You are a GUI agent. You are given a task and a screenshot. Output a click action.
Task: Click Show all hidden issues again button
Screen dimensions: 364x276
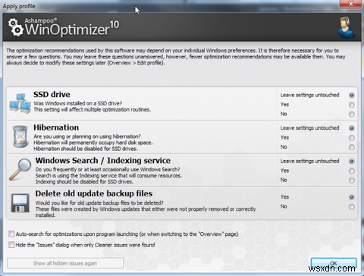pyautogui.click(x=65, y=263)
